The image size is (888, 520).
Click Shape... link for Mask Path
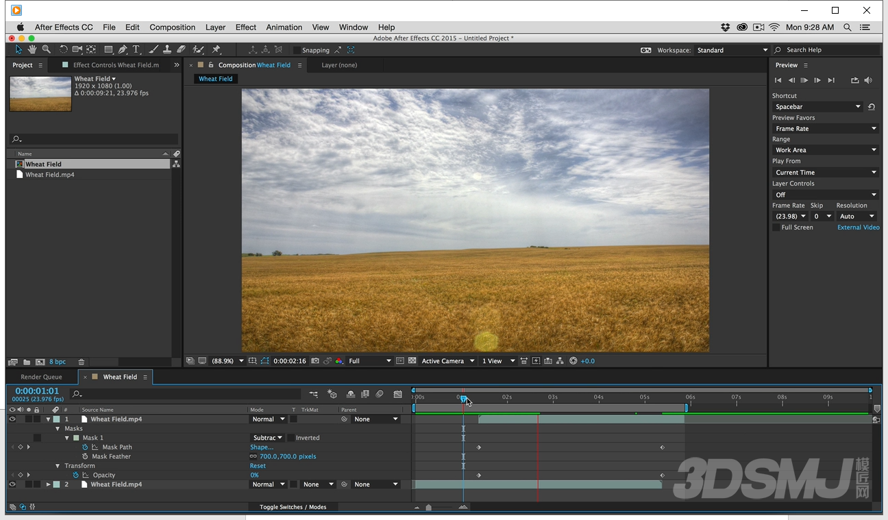262,447
